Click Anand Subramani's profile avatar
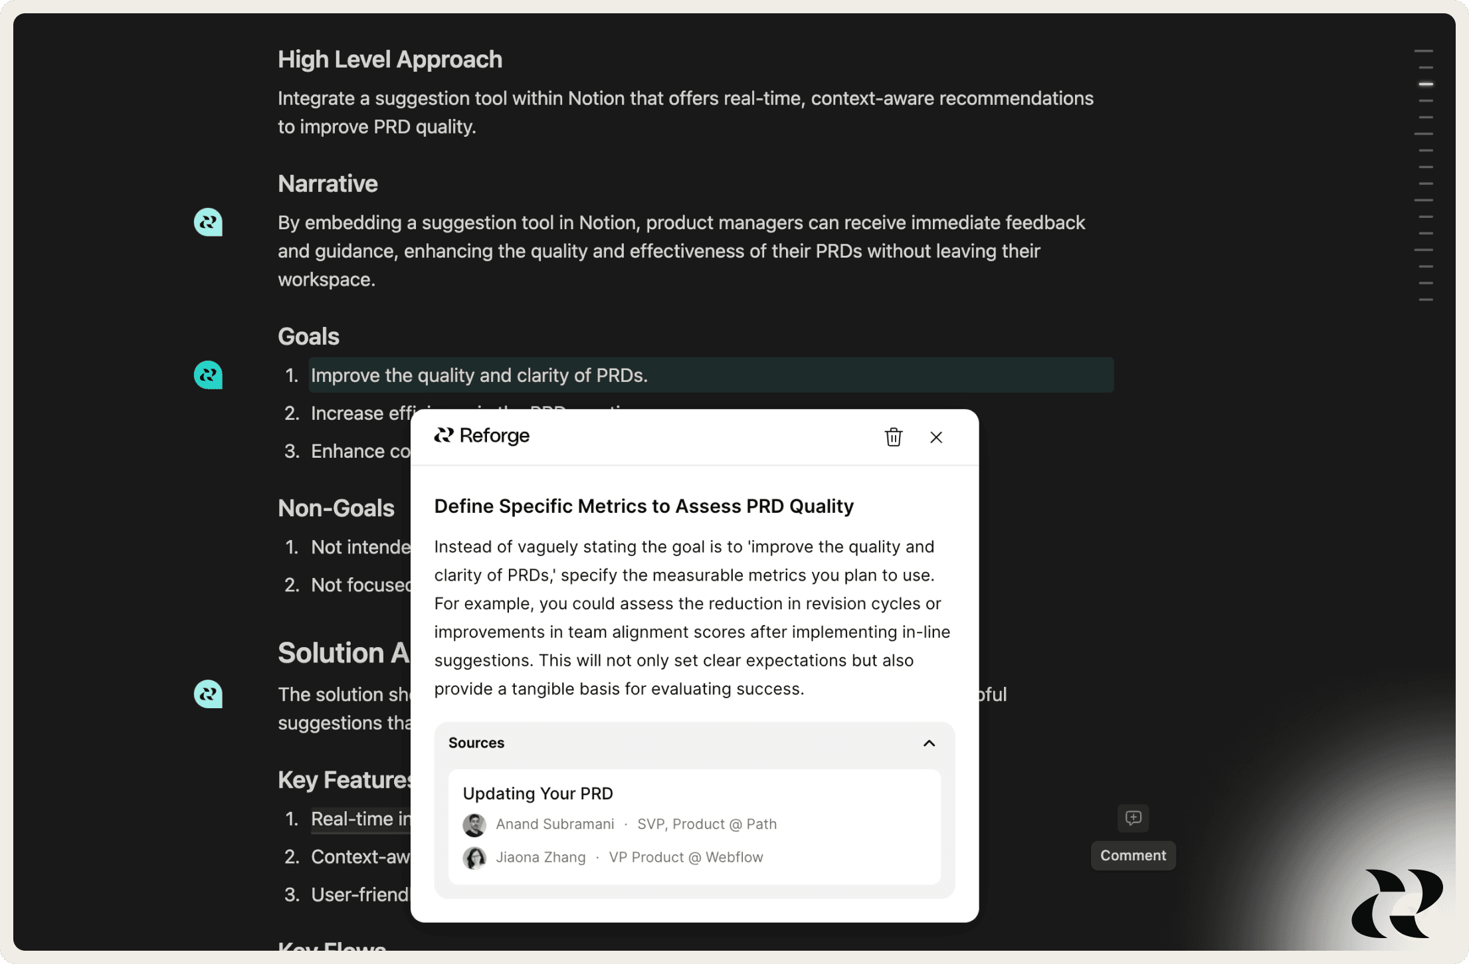 point(474,824)
